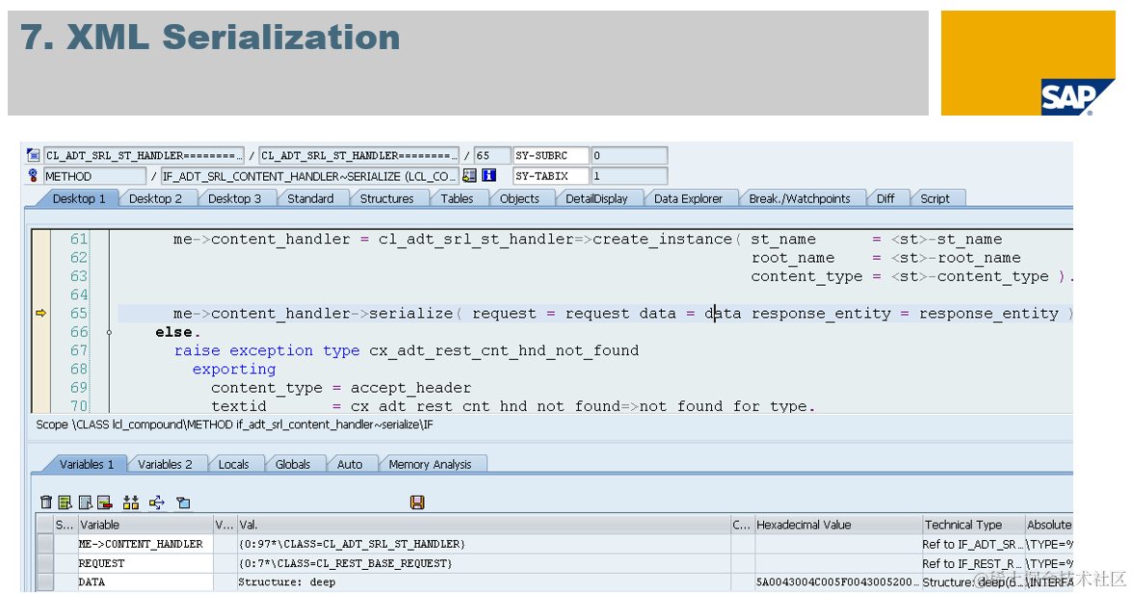Click the first CL_ADT_SRL_ST_HANDLER program field

click(143, 155)
